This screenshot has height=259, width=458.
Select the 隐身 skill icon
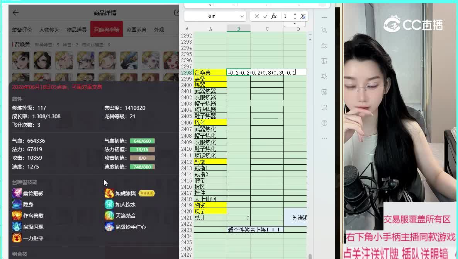pyautogui.click(x=17, y=204)
